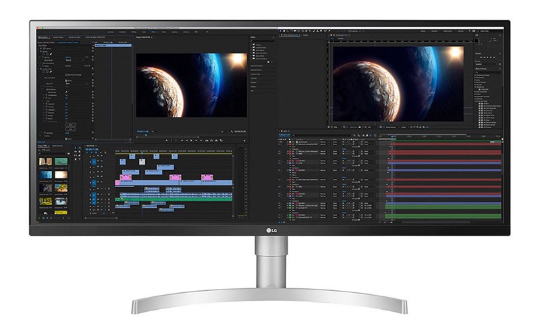Image resolution: width=540 pixels, height=326 pixels.
Task: Select the Type tool in Premiere's tools panel
Action: coord(80,159)
